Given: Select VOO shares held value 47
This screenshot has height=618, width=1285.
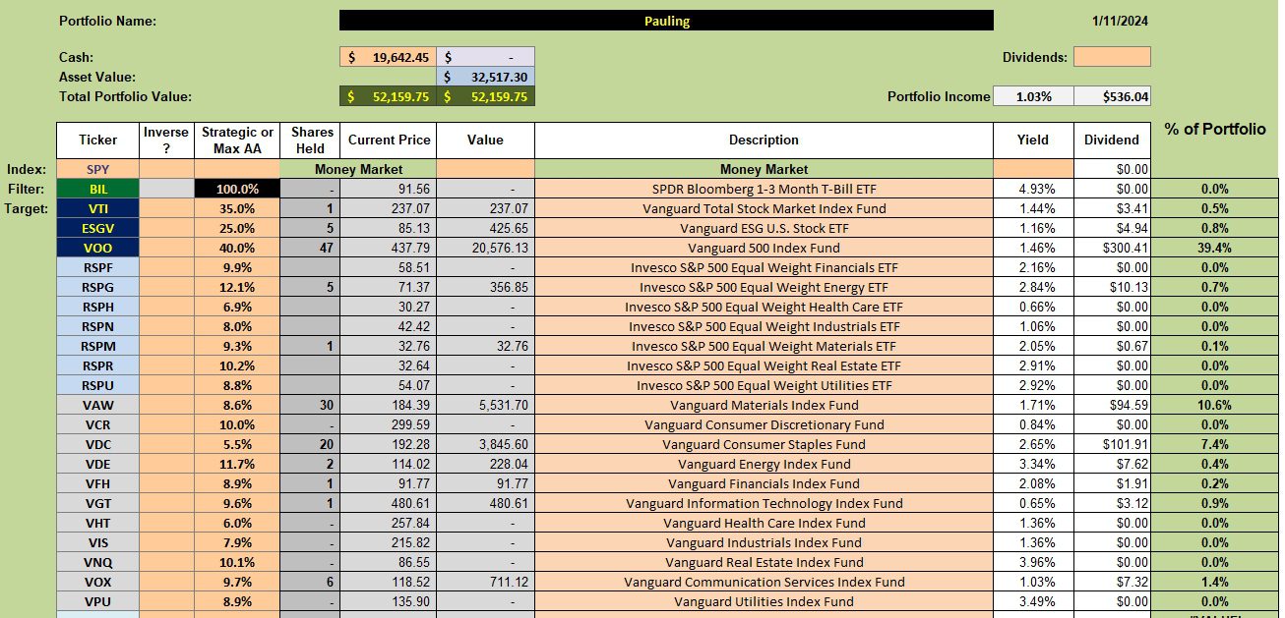Looking at the screenshot, I should pyautogui.click(x=310, y=248).
